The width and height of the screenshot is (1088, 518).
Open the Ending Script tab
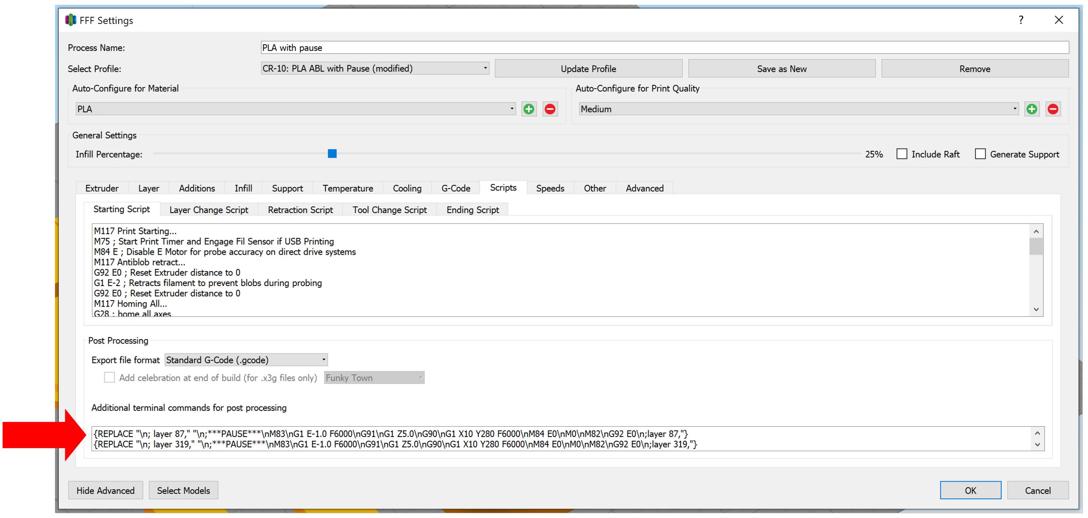tap(472, 210)
